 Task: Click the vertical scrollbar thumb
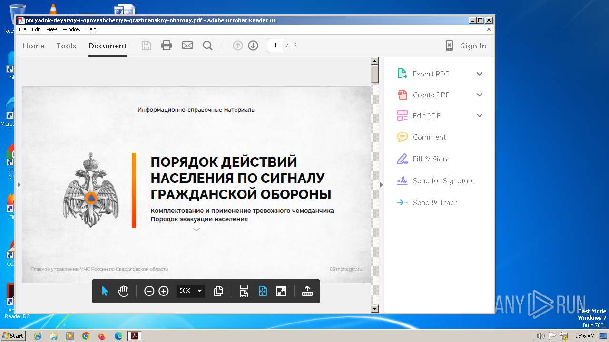(x=374, y=74)
